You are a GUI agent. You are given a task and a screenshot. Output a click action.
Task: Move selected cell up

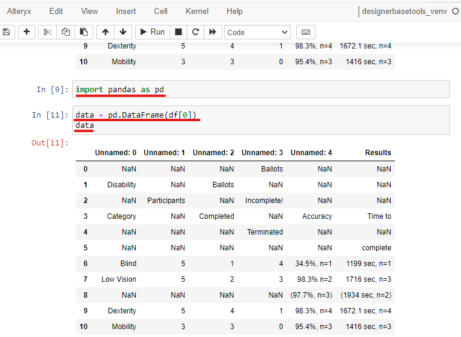coord(105,32)
